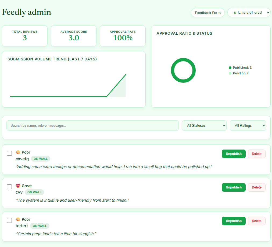This screenshot has height=247, width=272.
Task: Open the Emerald Forest theme dropdown
Action: (249, 12)
